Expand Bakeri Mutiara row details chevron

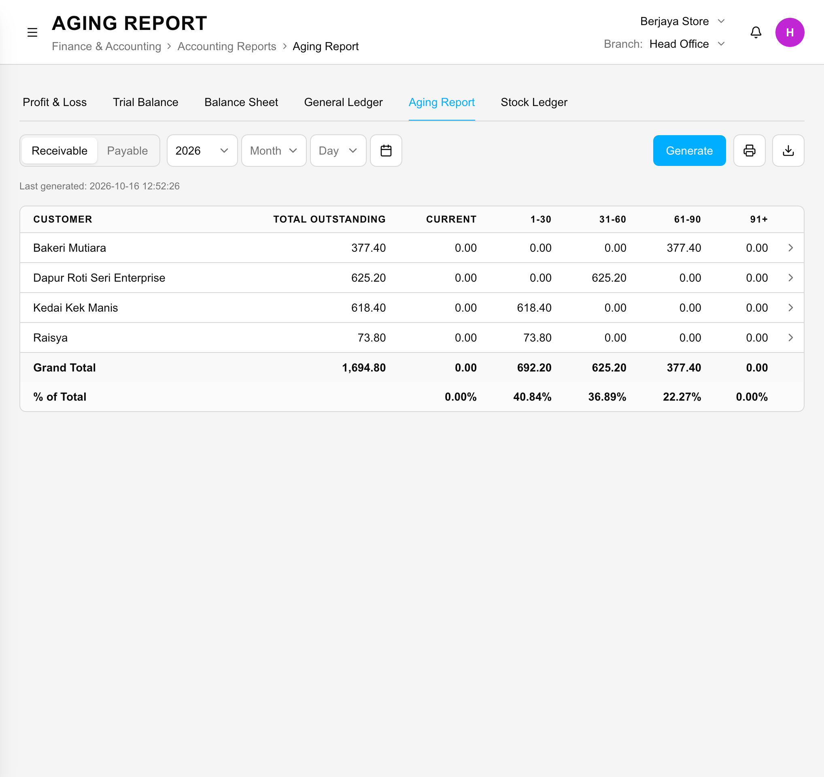coord(790,248)
